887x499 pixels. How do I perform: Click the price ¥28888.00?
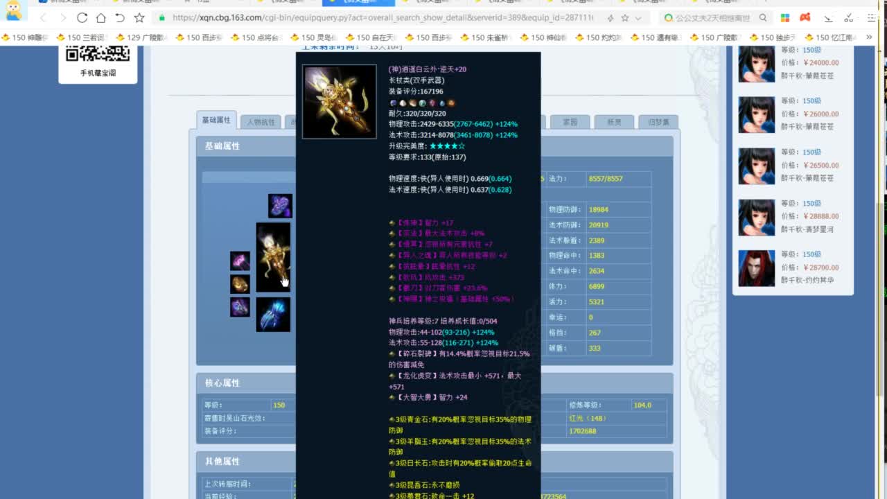[821, 216]
